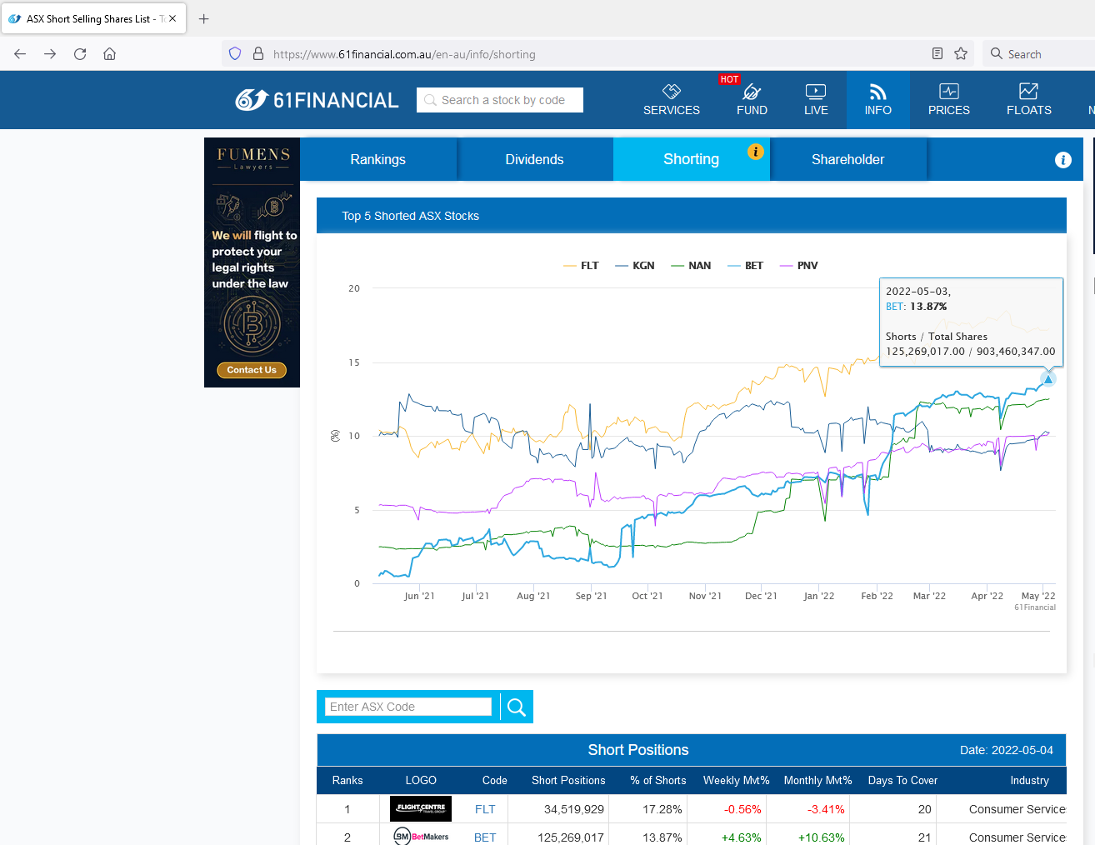Image resolution: width=1095 pixels, height=845 pixels.
Task: Switch to the Dividends tab
Action: (535, 159)
